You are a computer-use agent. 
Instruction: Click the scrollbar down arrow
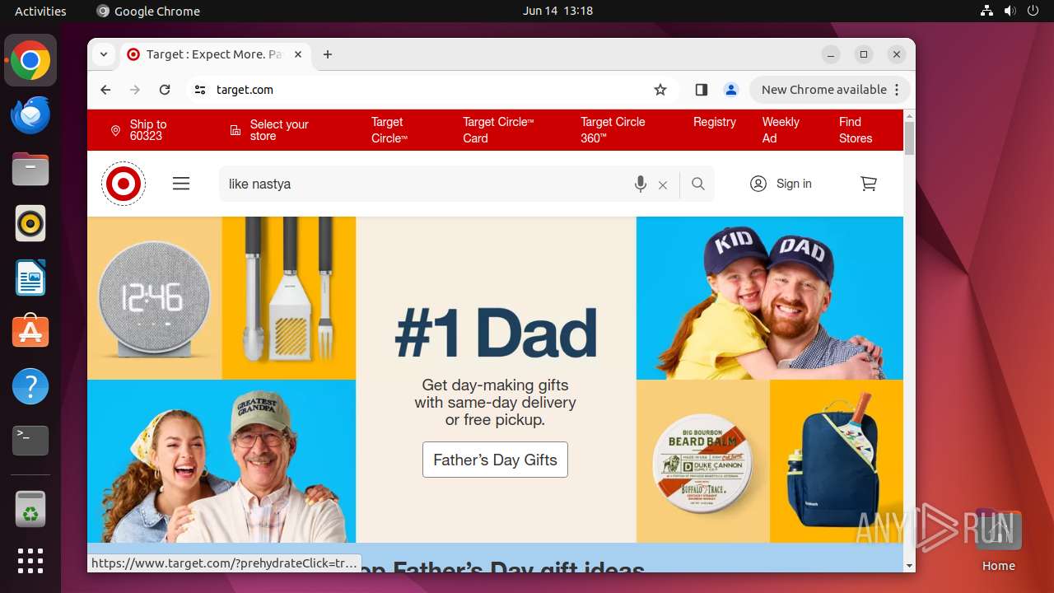coord(909,566)
